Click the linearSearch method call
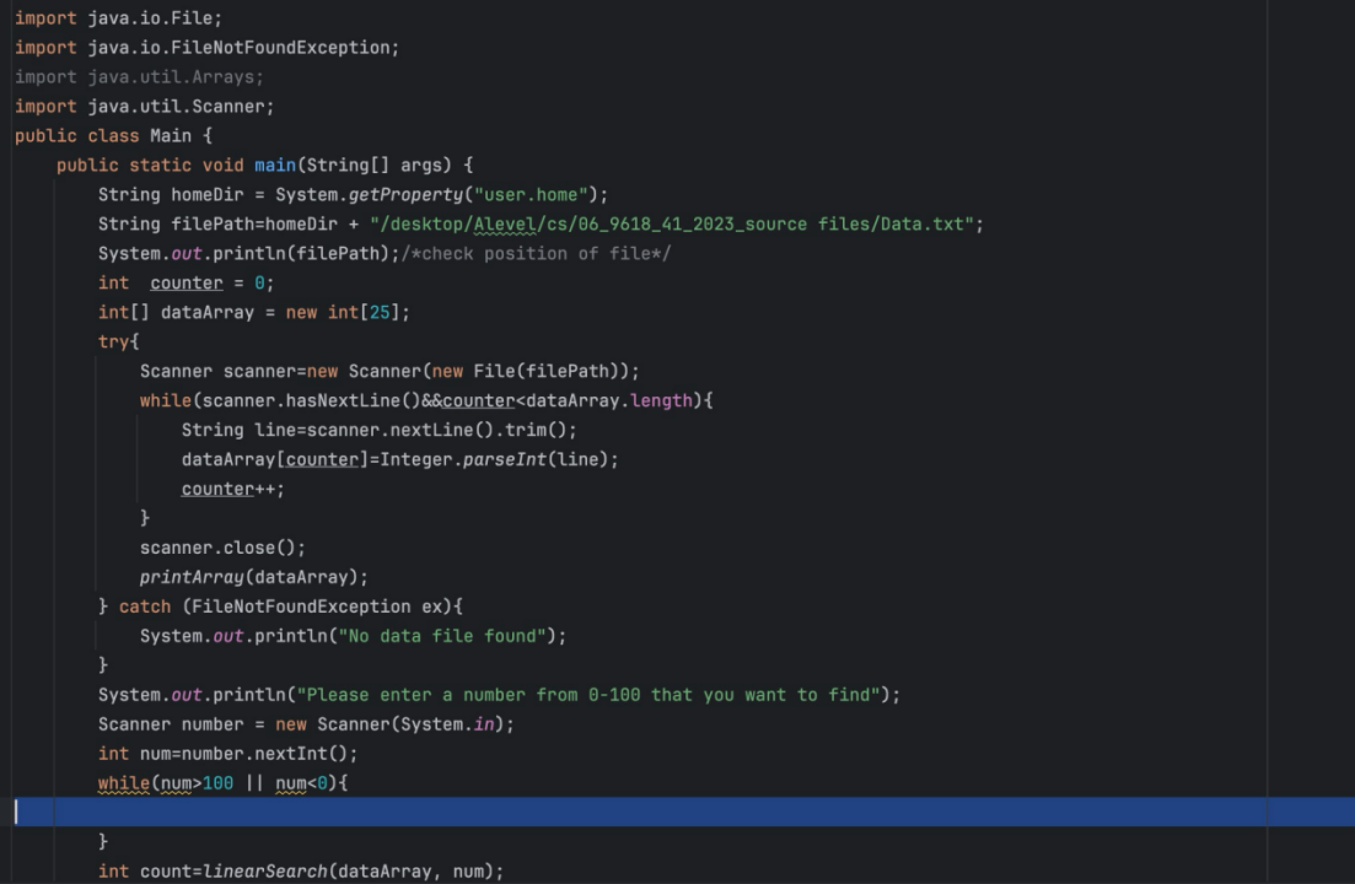Screen dimensions: 1355x884 coord(265,872)
